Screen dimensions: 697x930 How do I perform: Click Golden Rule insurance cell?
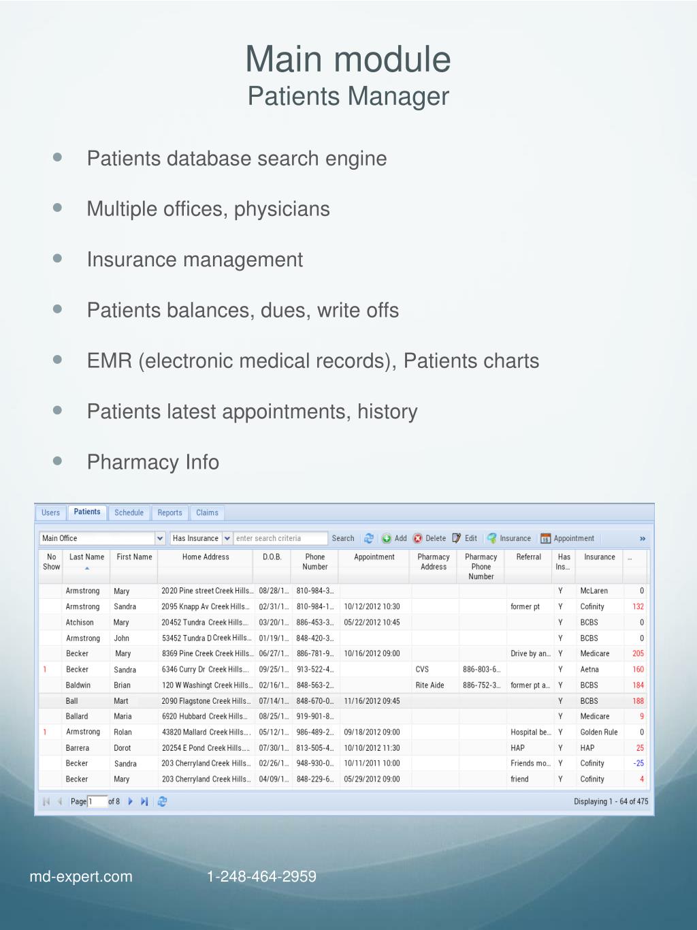click(x=599, y=732)
